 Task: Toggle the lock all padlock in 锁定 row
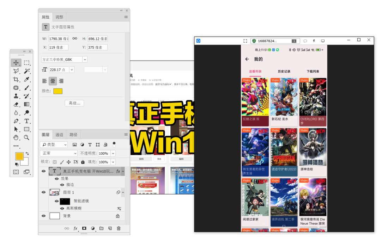[83, 162]
